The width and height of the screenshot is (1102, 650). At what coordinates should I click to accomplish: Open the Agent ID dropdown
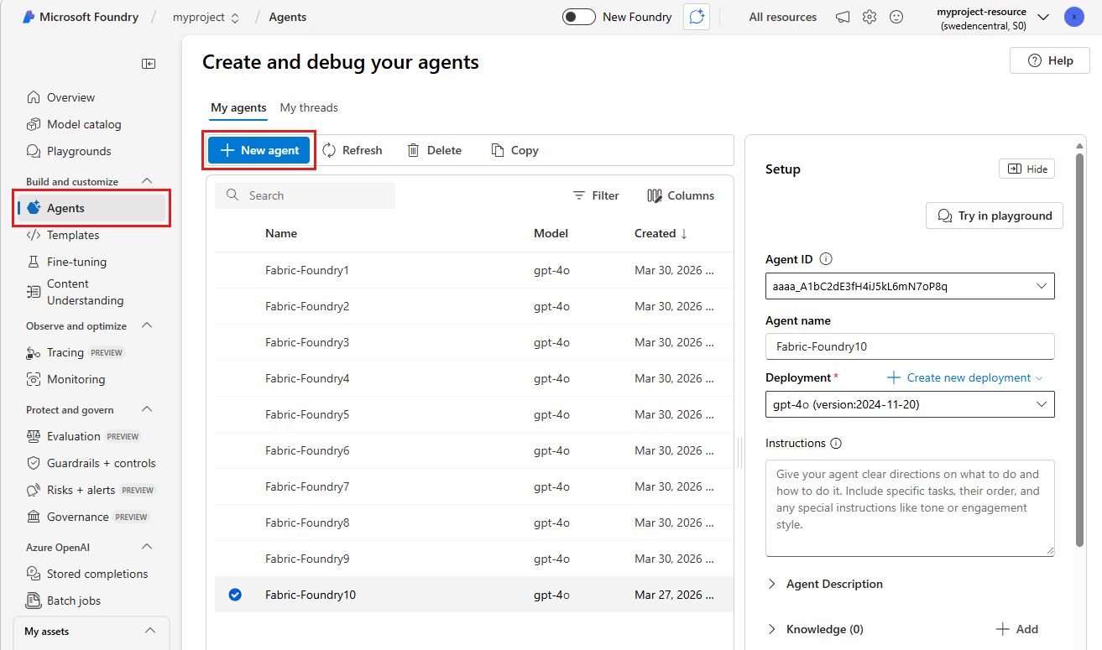[x=910, y=286]
